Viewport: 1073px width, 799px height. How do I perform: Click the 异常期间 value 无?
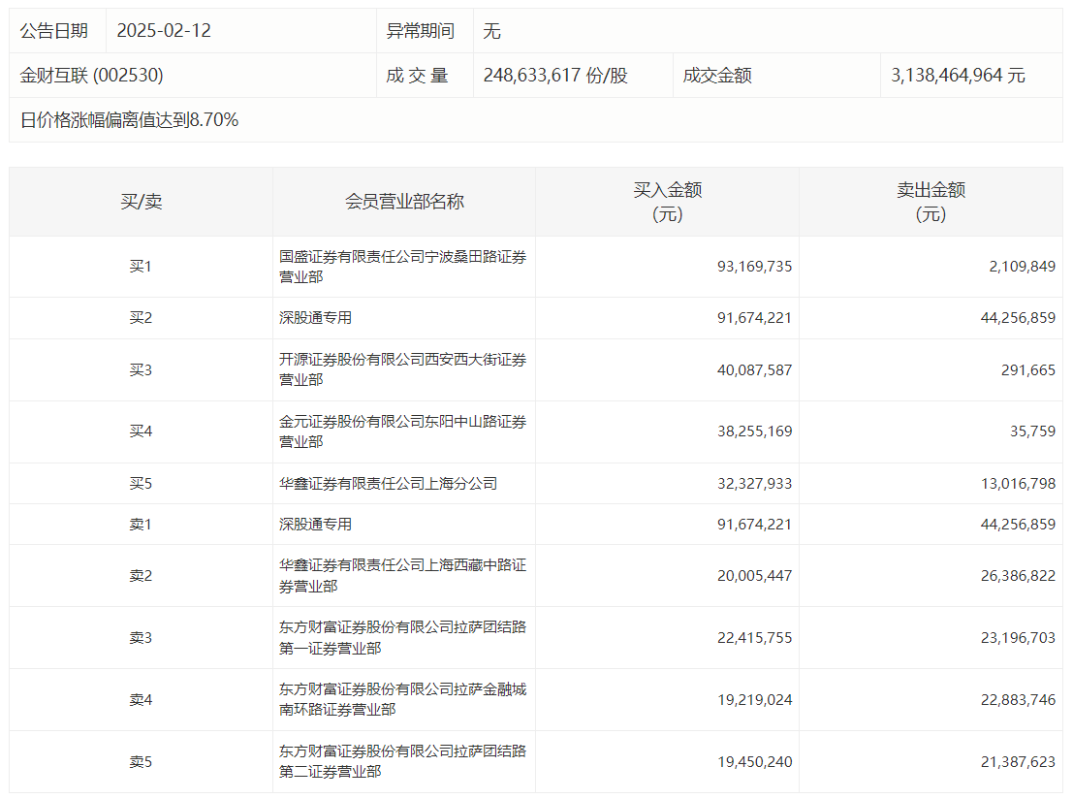[x=492, y=31]
